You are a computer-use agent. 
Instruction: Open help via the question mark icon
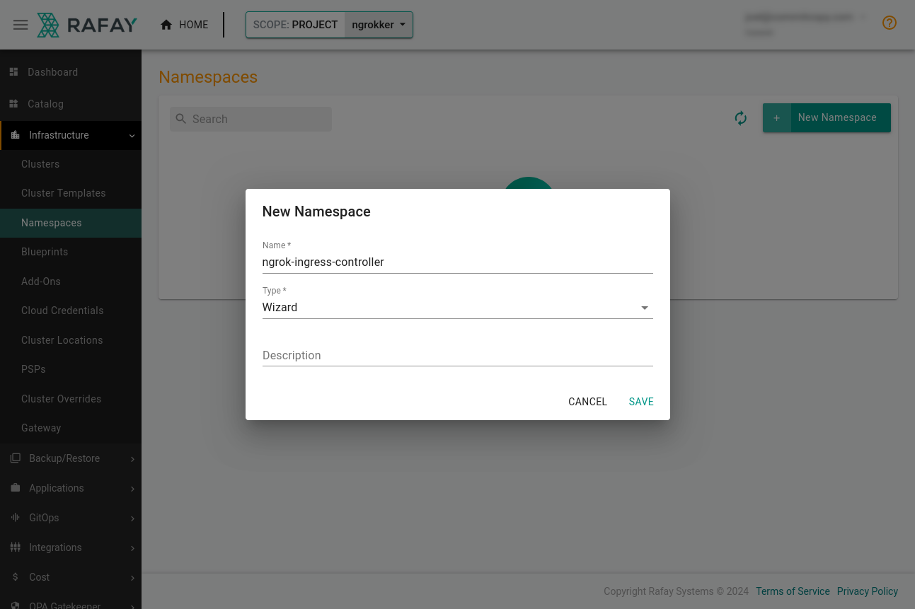tap(890, 23)
